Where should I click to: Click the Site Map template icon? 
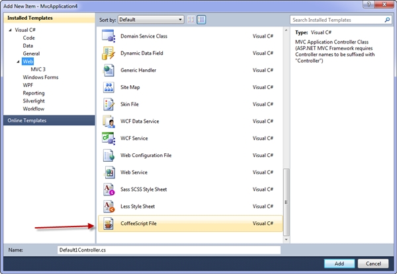coord(109,87)
